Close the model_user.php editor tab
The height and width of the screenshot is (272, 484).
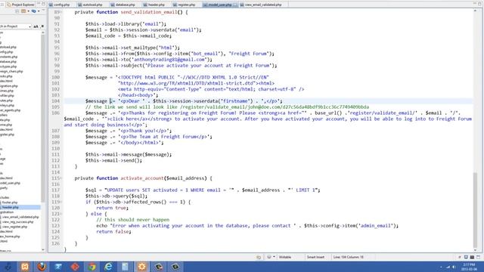(235, 5)
